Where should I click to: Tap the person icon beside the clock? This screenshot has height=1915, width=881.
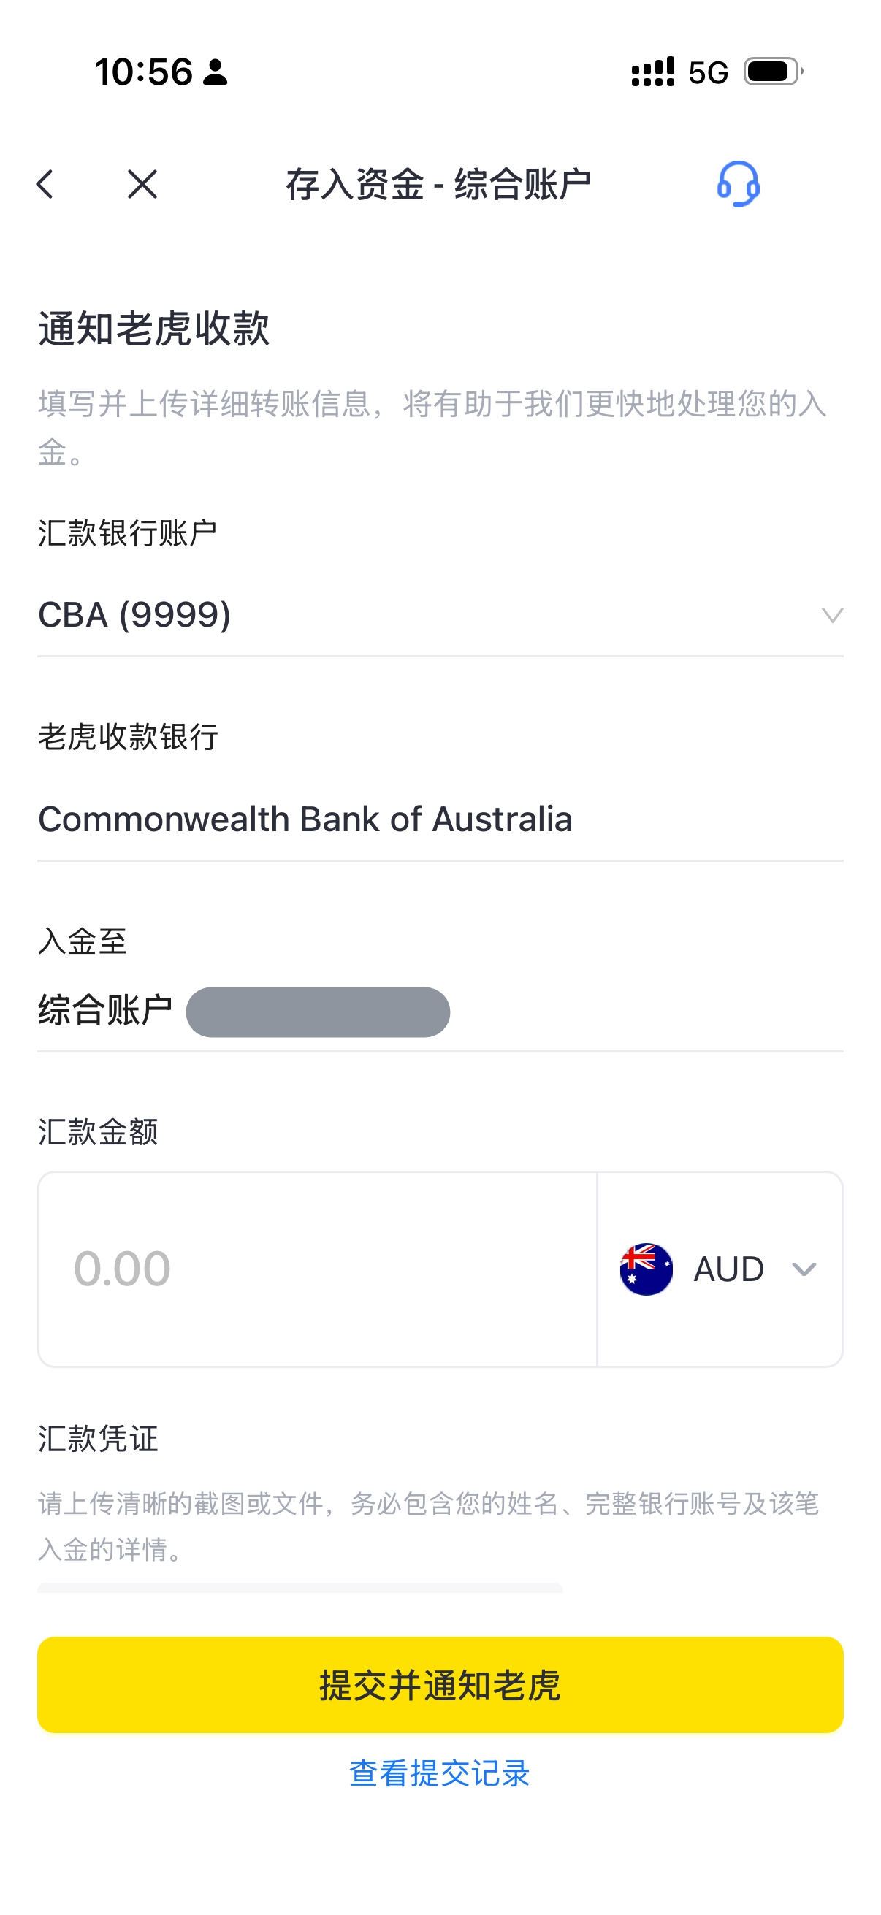(216, 72)
